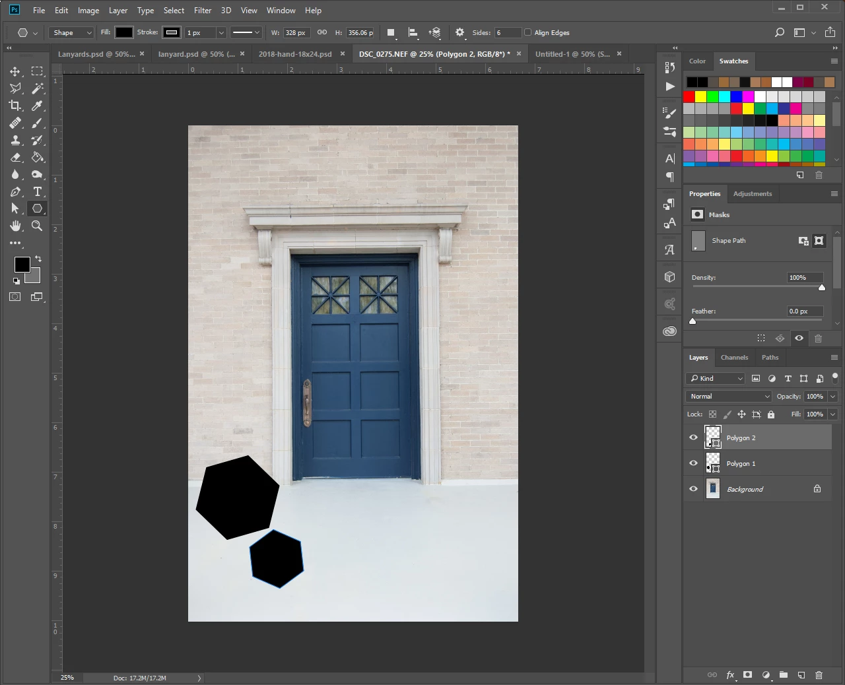Open the layer Kind filter dropdown
Viewport: 845px width, 685px height.
pos(716,378)
